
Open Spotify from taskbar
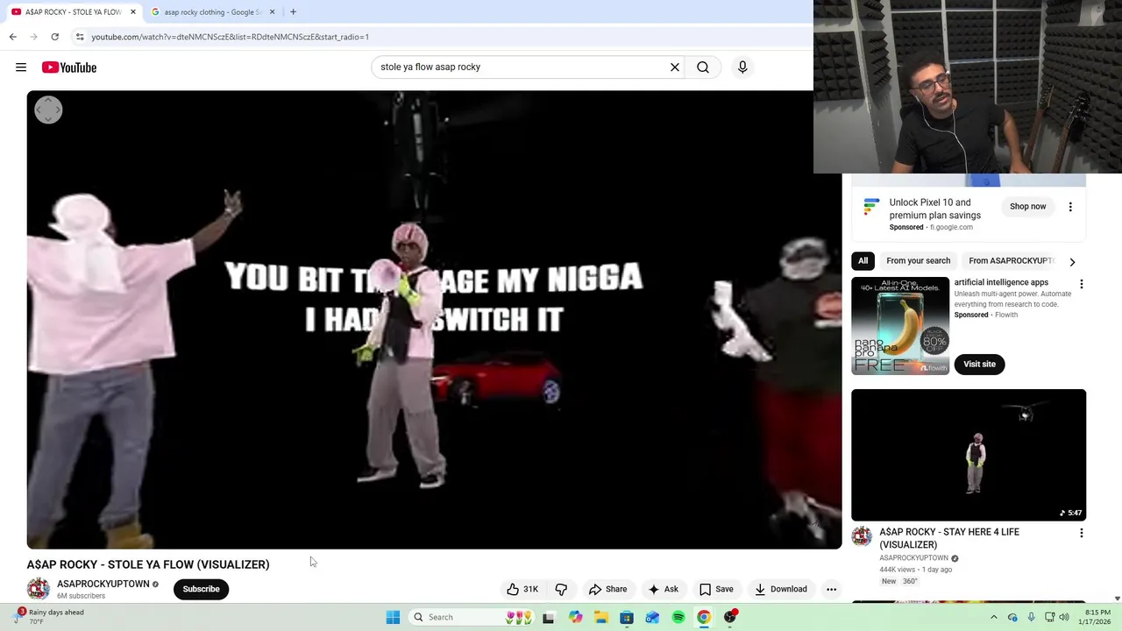coord(678,617)
